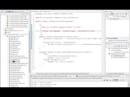Click the Find field in Task List

coord(110,17)
